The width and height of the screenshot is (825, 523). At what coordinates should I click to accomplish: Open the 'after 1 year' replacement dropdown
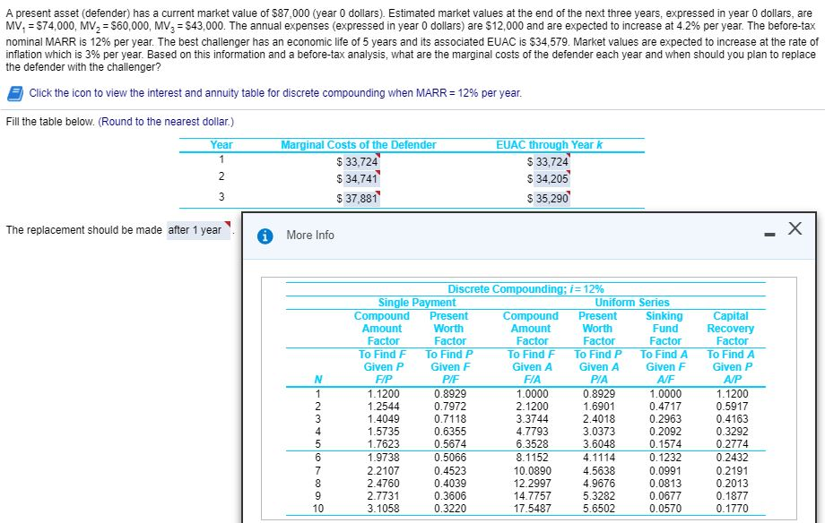195,229
